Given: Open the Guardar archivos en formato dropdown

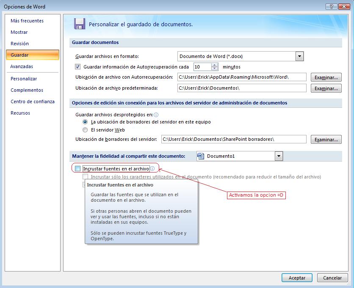Looking at the screenshot, I should tap(300, 56).
